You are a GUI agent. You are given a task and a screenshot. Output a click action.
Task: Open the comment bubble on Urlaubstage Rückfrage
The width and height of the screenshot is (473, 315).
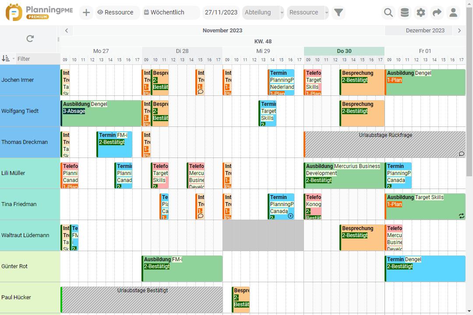click(461, 154)
